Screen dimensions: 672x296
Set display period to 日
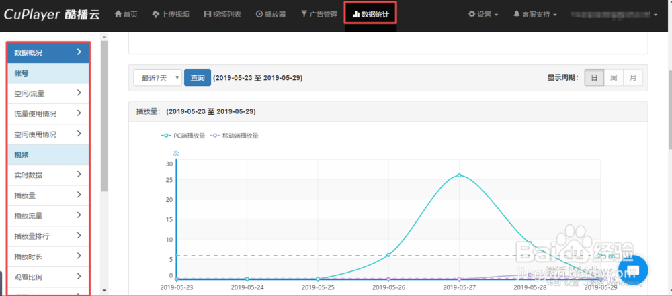click(594, 78)
